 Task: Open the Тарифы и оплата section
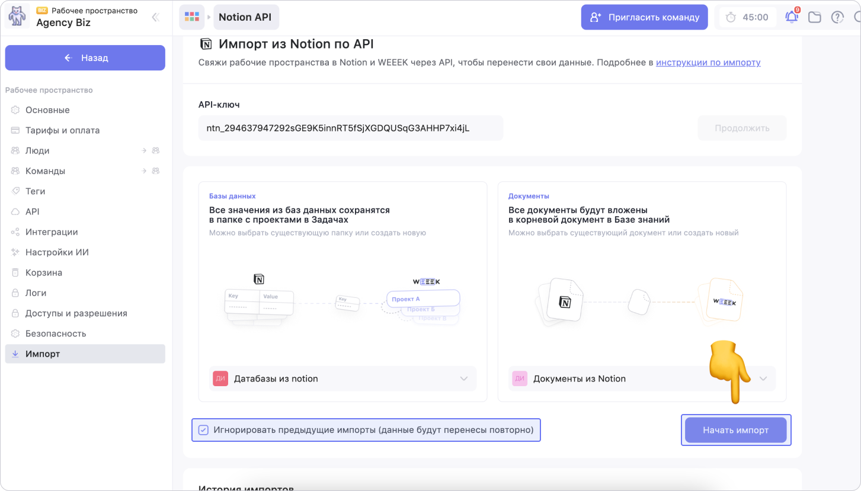[x=62, y=130]
